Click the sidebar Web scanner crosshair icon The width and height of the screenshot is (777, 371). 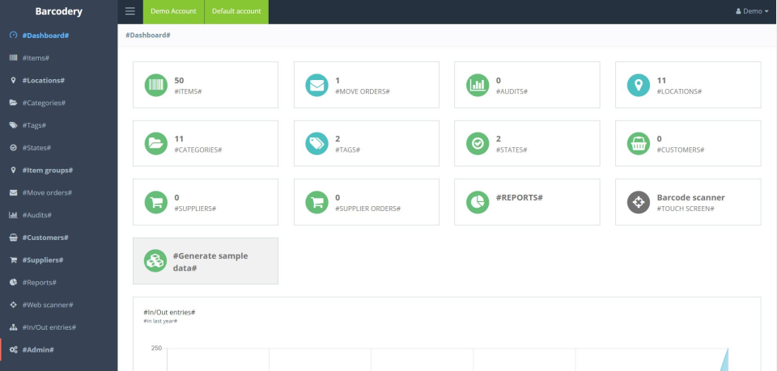point(14,305)
